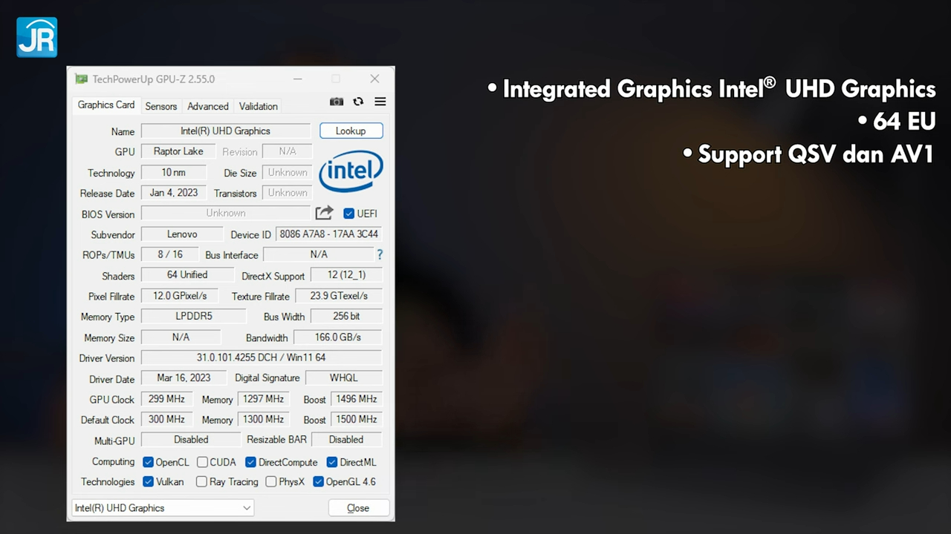Open the Advanced tab
Screen dimensions: 951x534
[207, 106]
